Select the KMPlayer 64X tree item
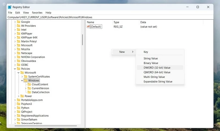 (29, 38)
